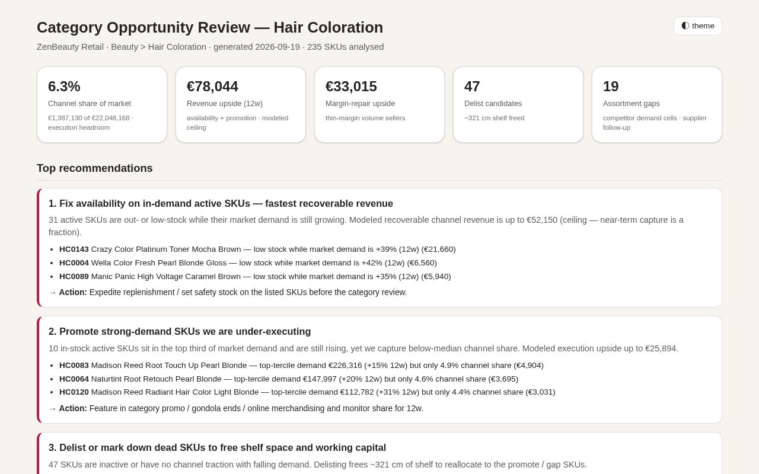
Task: Select the HC0143 Crazy Color Platinum Toner item
Action: (x=257, y=249)
